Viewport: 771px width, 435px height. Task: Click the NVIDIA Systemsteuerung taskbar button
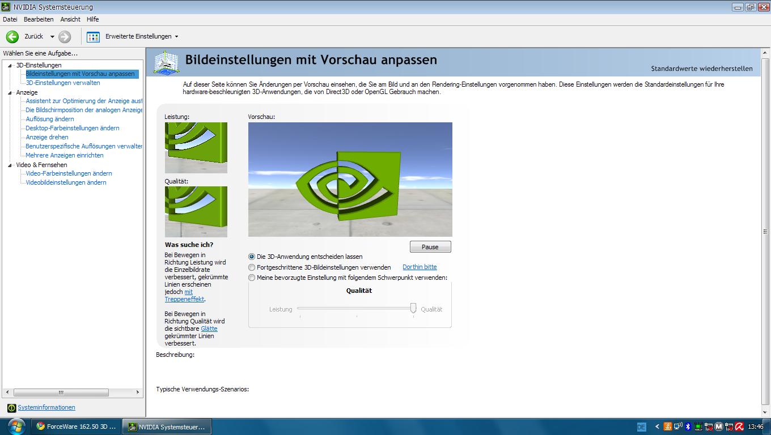[x=167, y=427]
